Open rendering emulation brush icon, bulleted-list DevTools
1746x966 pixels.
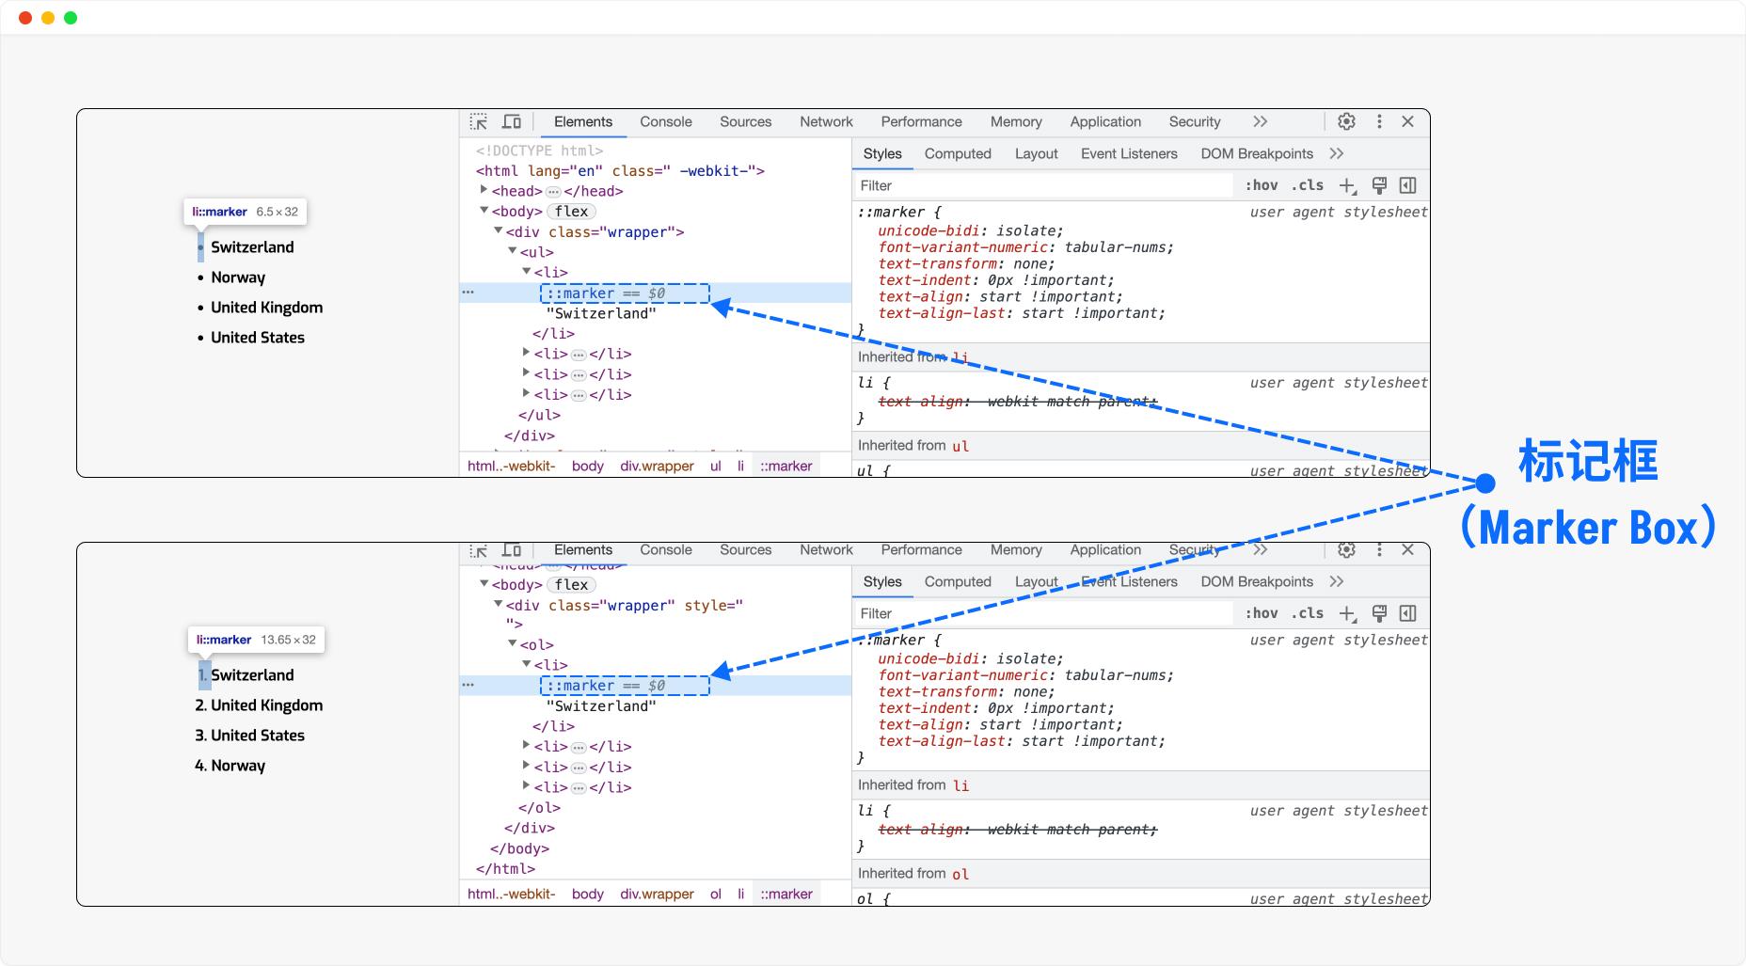[1380, 186]
